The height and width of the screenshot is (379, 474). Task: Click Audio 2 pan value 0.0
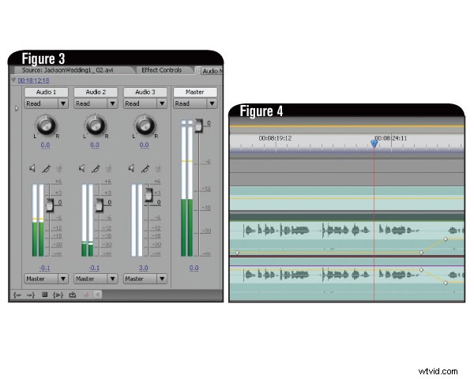click(95, 144)
